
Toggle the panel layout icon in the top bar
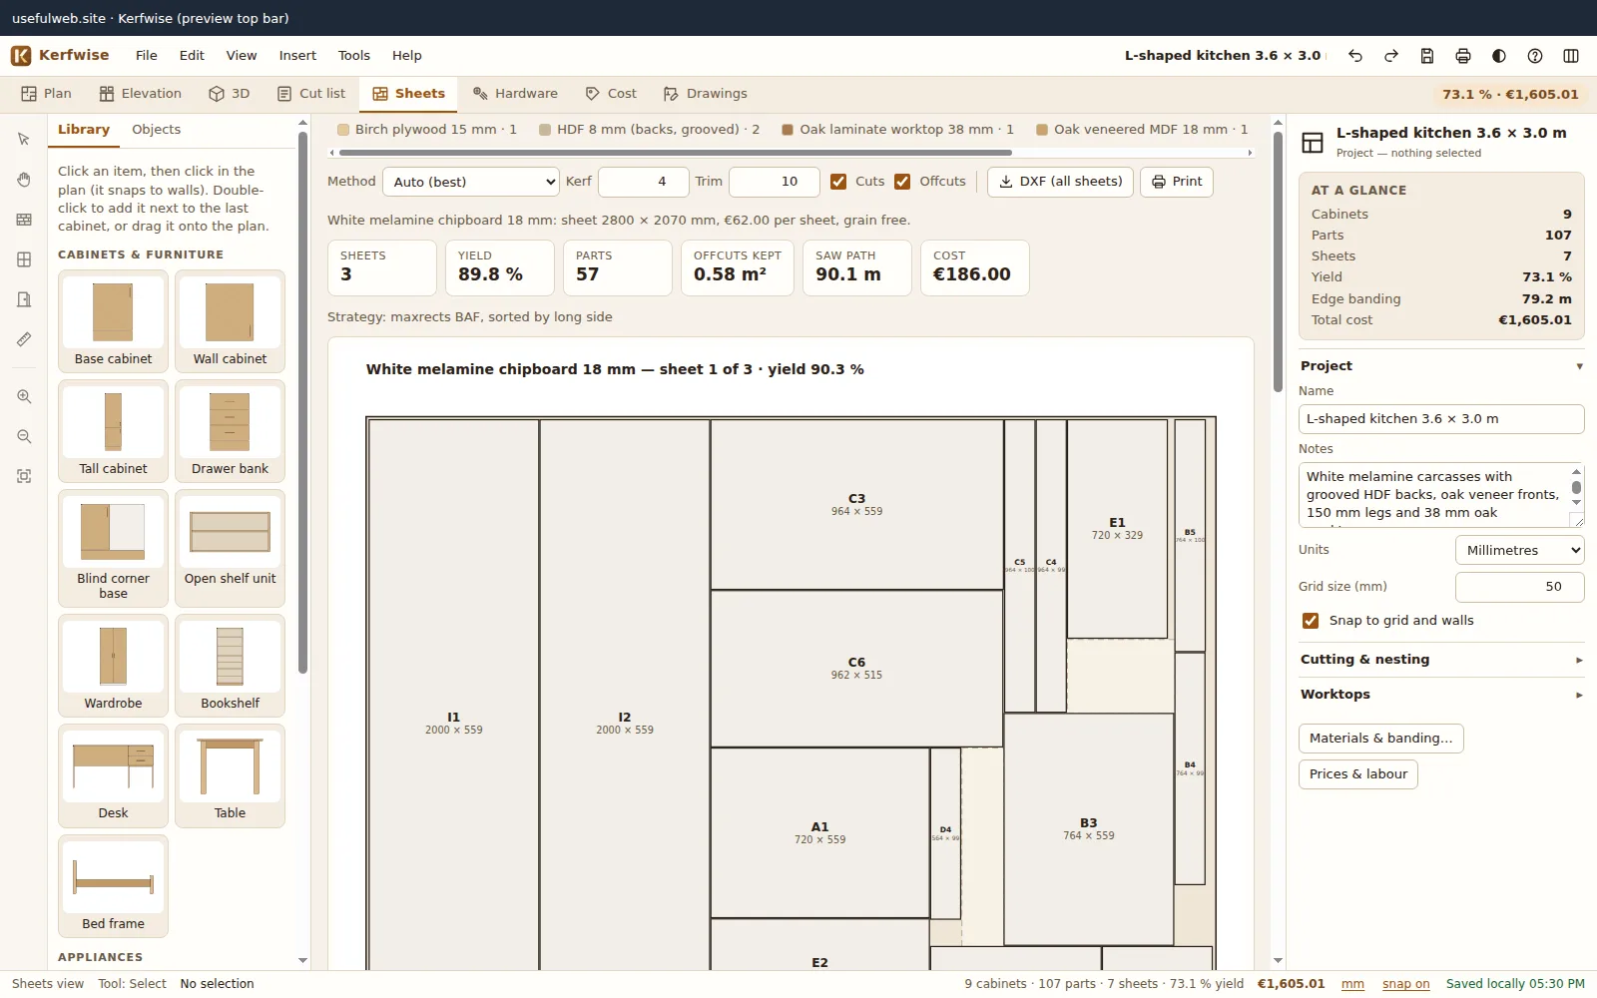1571,56
